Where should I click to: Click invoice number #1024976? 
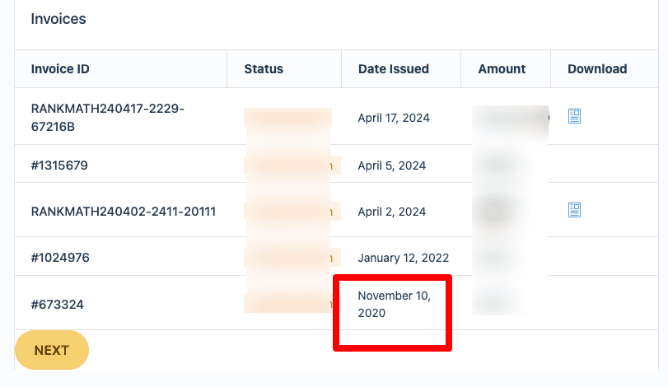pos(60,258)
